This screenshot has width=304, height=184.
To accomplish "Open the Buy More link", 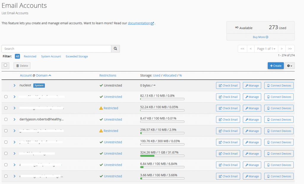I will tap(260, 37).
